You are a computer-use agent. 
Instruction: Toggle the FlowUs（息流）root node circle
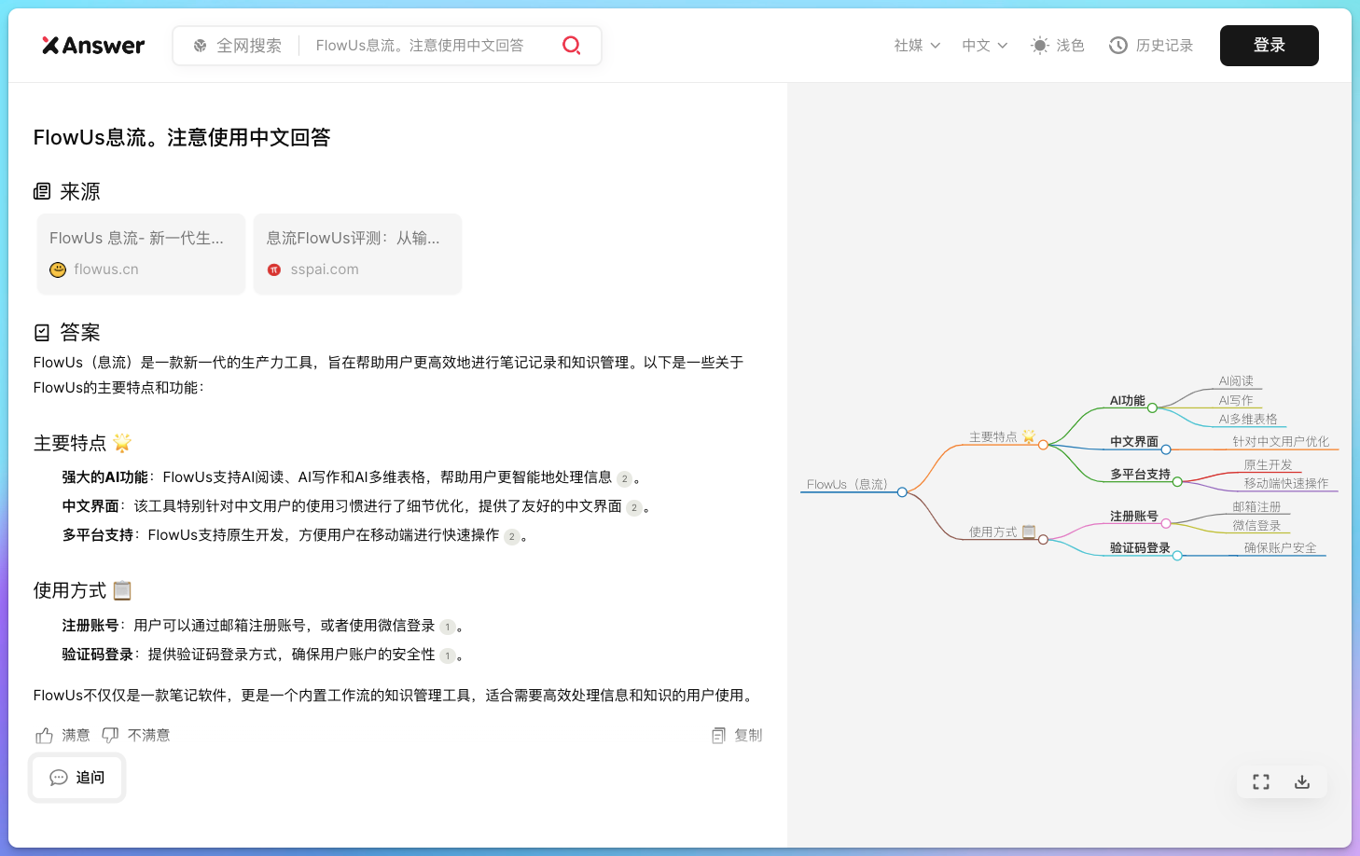pyautogui.click(x=902, y=492)
